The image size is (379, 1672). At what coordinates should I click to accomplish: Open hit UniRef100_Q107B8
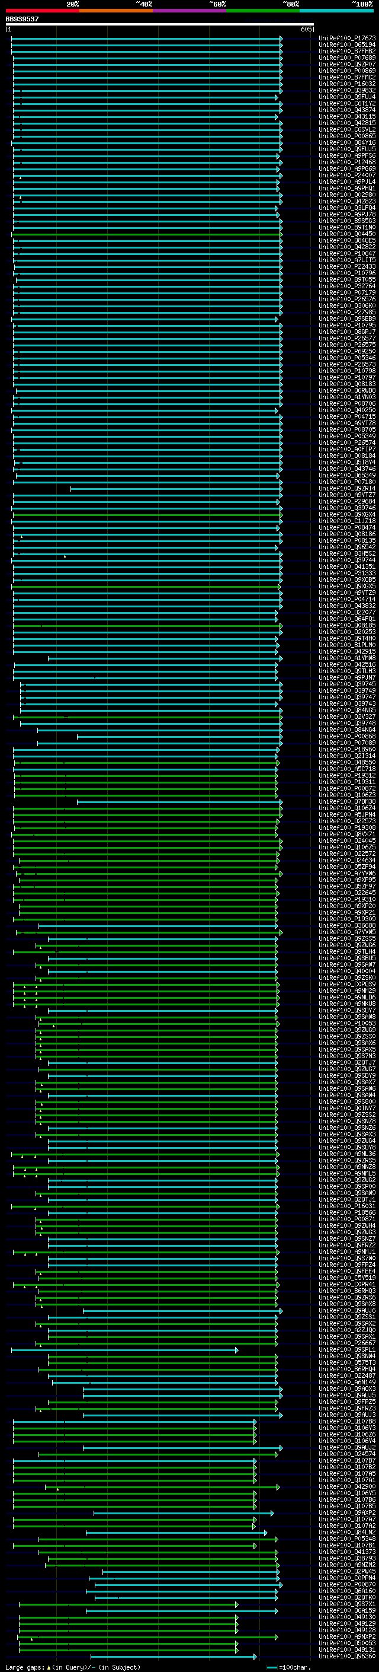[x=347, y=1422]
